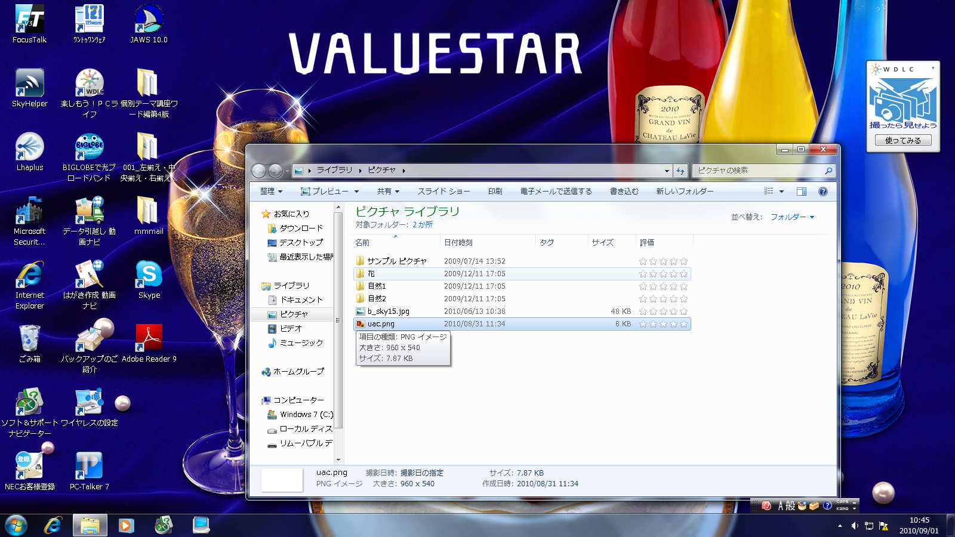Click 電子メールで送信する toolbar button
This screenshot has height=537, width=955.
tap(556, 192)
